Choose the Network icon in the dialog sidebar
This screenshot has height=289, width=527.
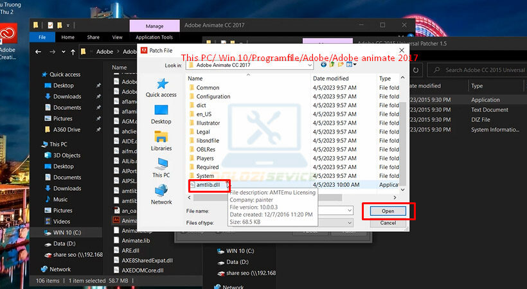[161, 194]
